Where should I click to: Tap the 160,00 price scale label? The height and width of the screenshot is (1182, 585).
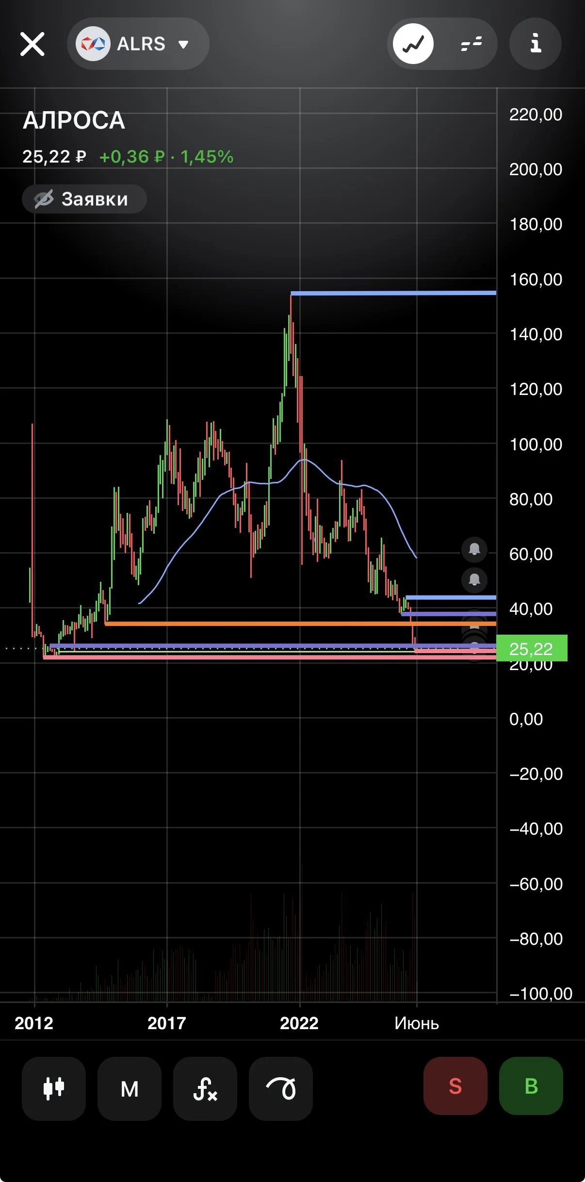pyautogui.click(x=536, y=279)
